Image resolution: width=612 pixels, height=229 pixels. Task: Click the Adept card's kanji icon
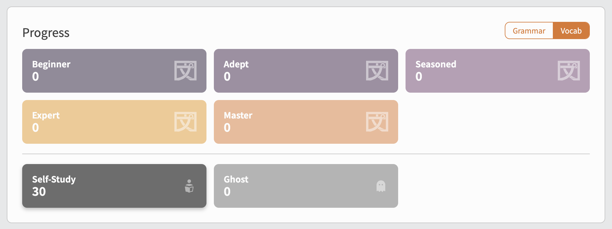[x=377, y=71]
